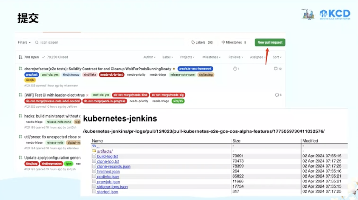Click the file icon beside build-log.txt
This screenshot has height=200, width=358.
coord(94,156)
